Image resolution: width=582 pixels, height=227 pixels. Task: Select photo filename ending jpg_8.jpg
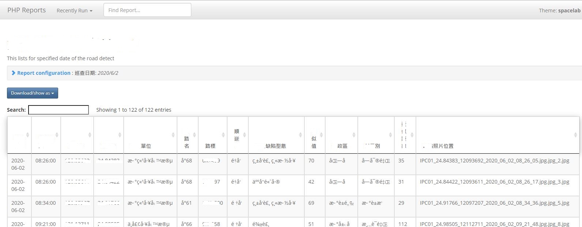494,224
